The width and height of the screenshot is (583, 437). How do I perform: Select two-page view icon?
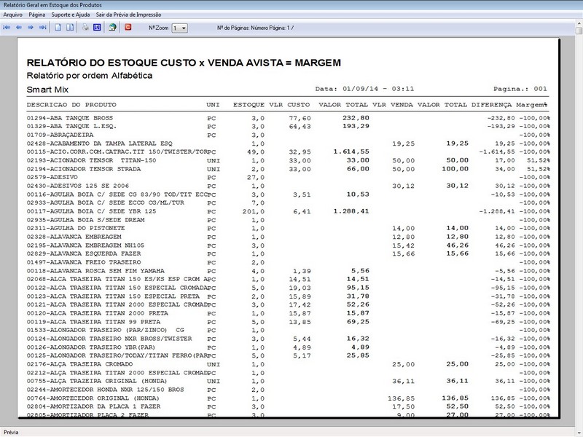coord(70,27)
